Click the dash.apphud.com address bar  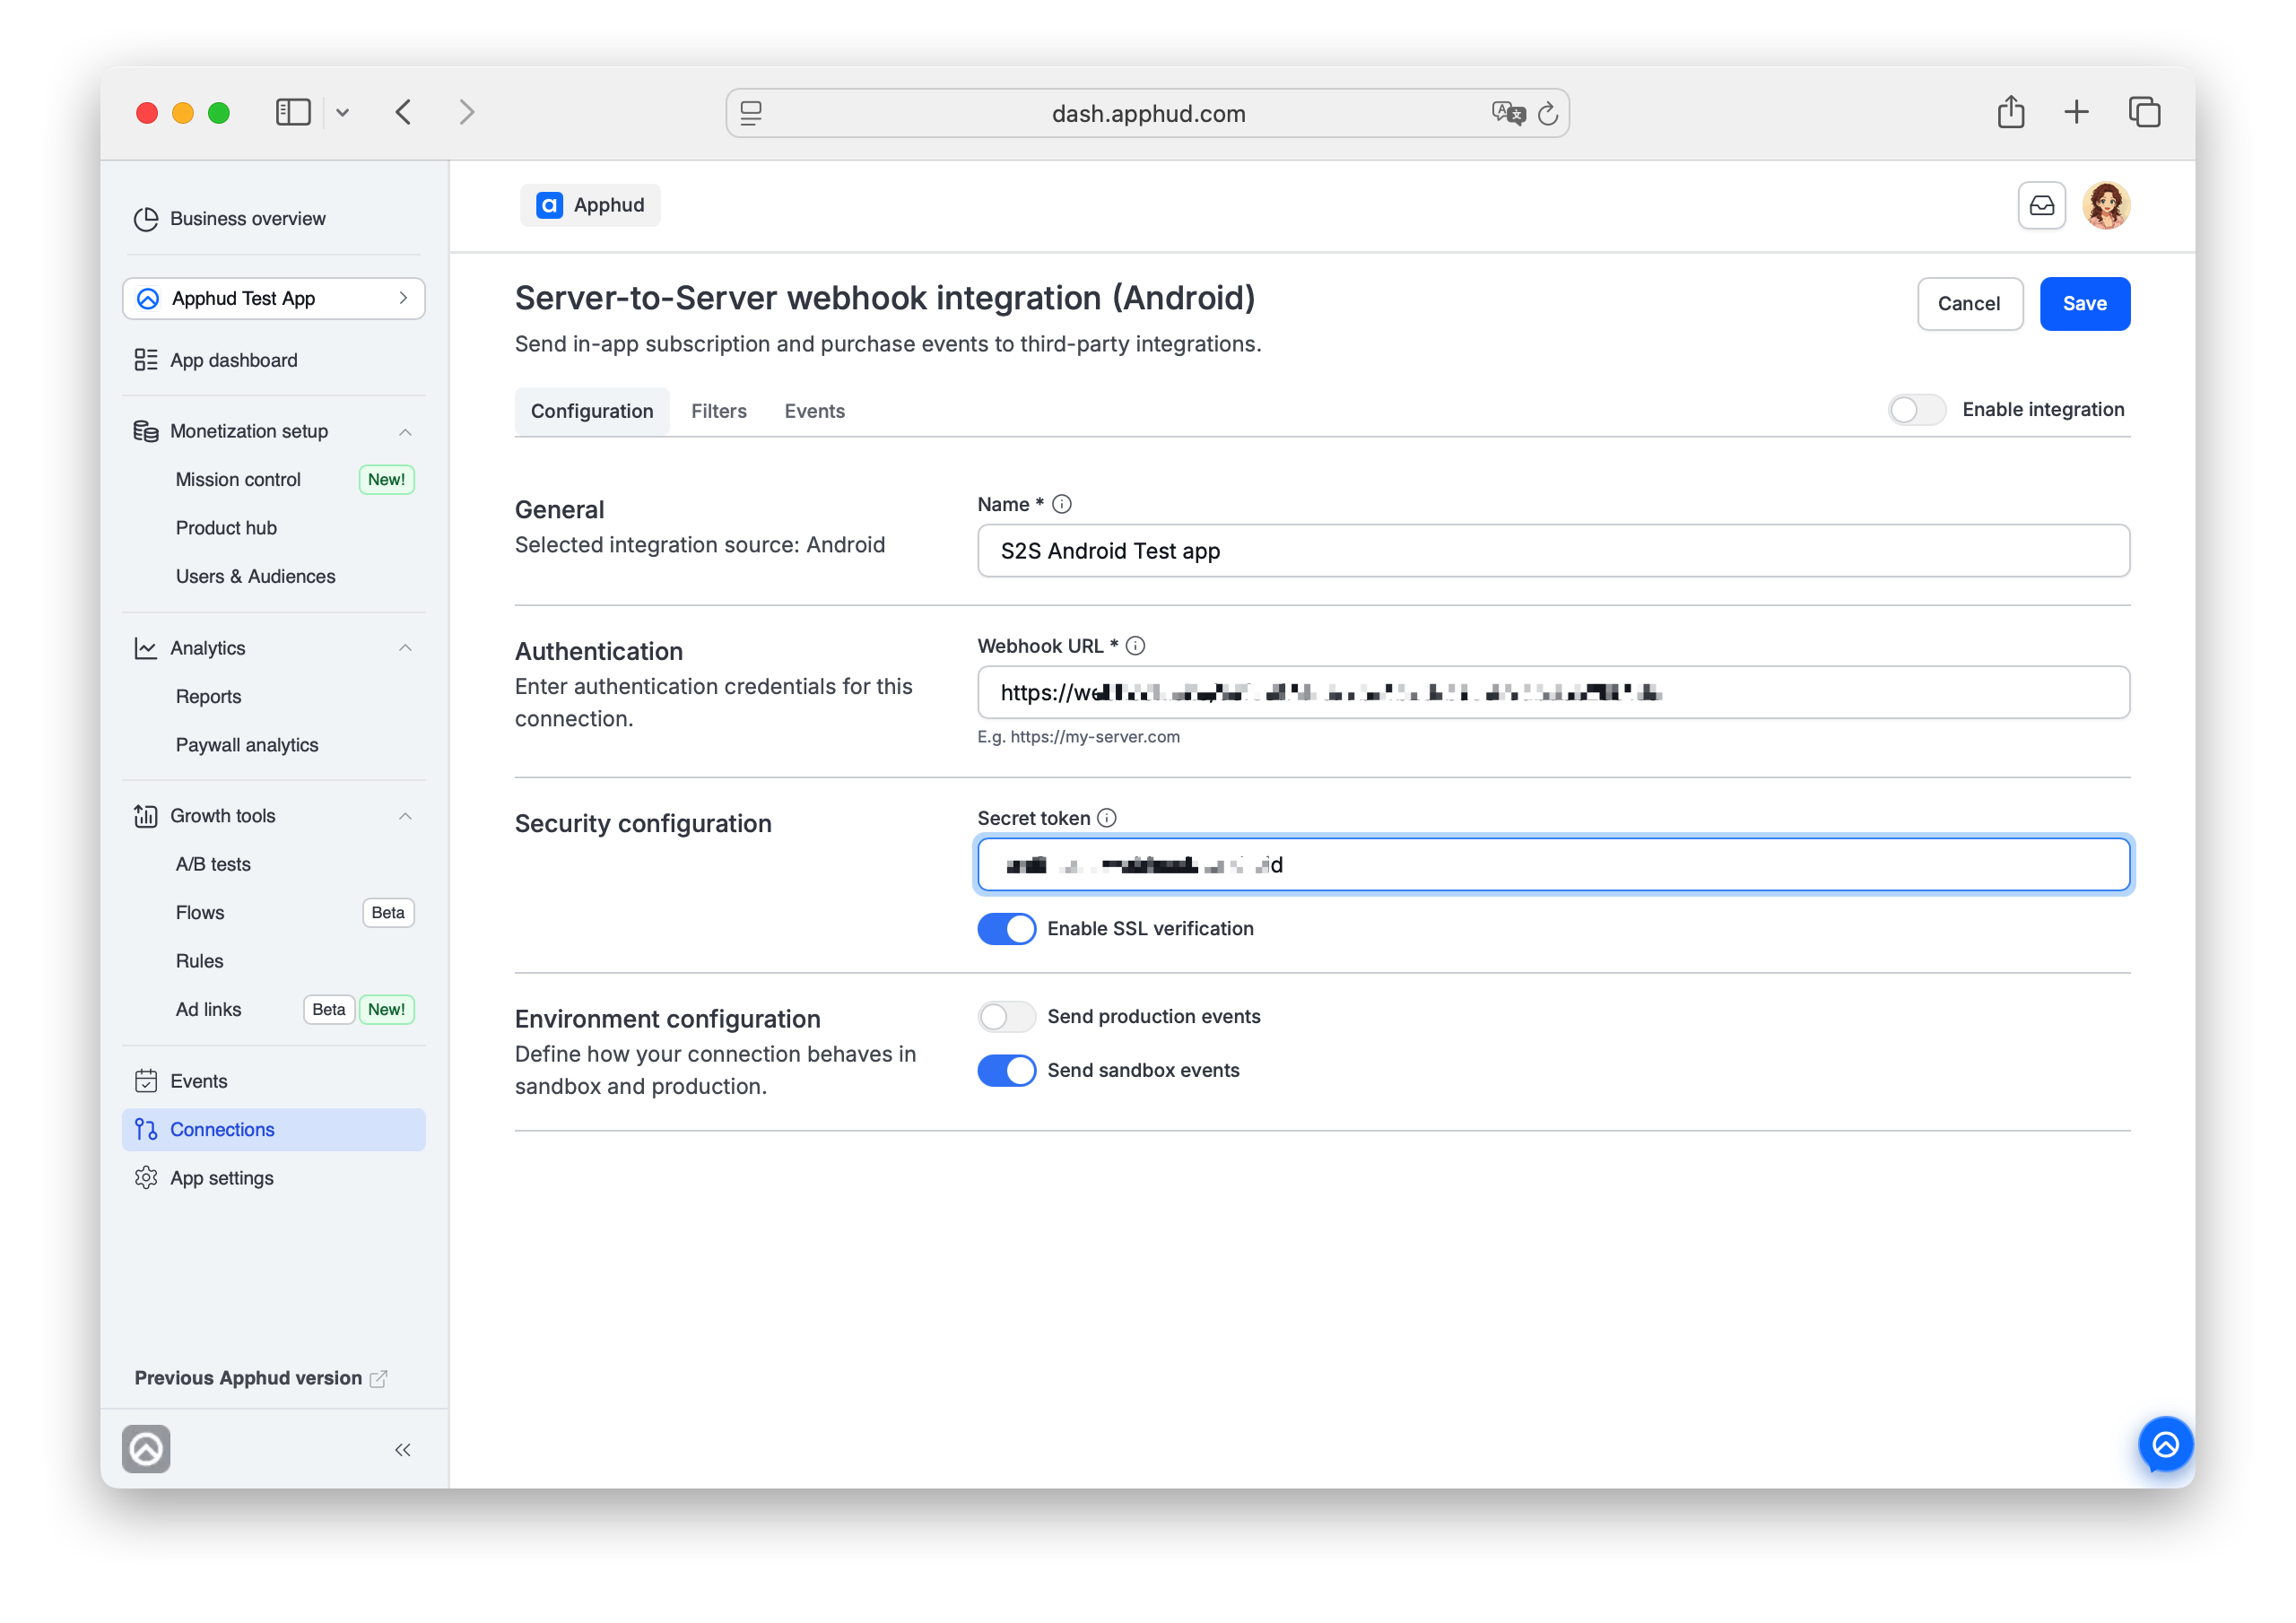point(1147,113)
